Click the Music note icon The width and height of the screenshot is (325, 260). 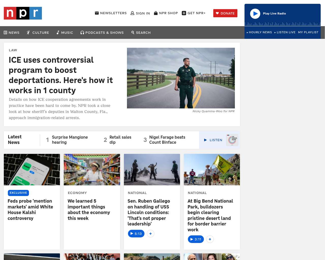58,32
